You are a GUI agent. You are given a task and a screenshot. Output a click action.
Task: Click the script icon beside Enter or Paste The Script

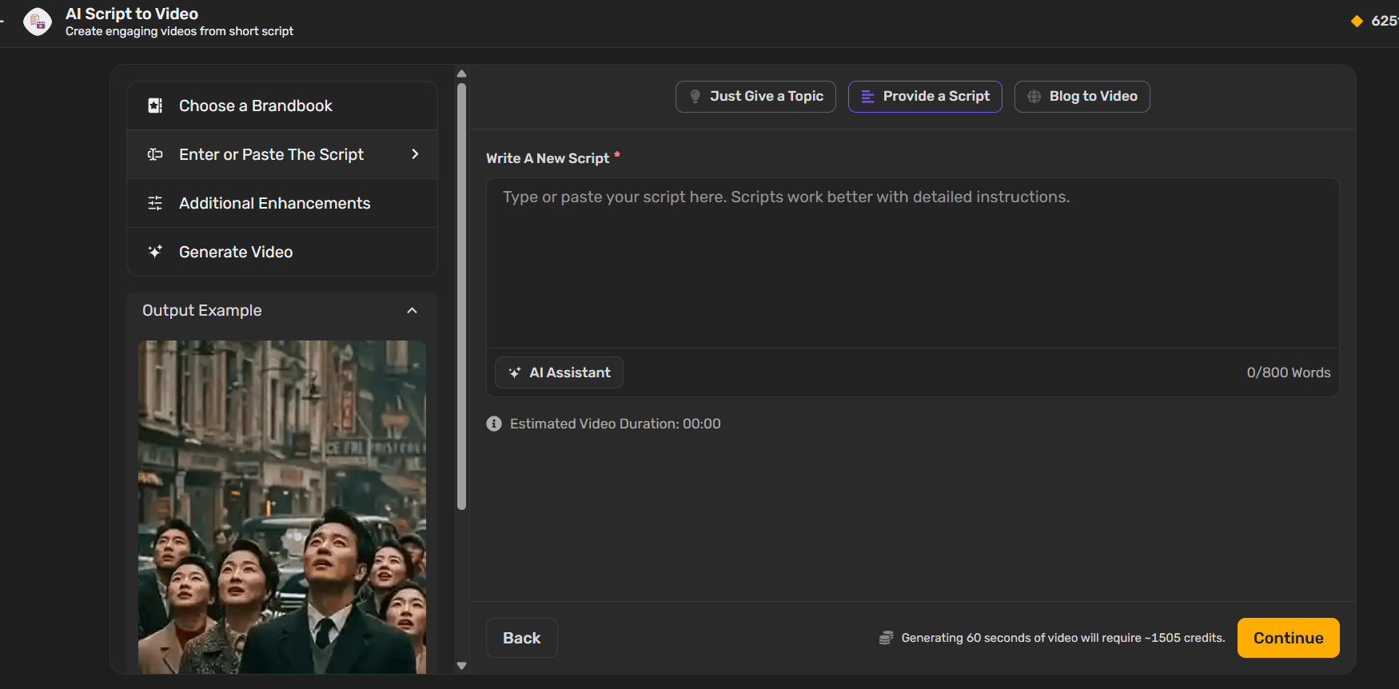[x=155, y=154]
